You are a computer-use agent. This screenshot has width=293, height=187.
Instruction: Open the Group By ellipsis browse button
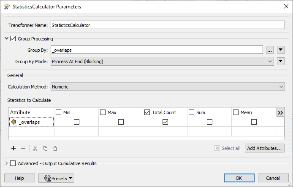pyautogui.click(x=270, y=50)
